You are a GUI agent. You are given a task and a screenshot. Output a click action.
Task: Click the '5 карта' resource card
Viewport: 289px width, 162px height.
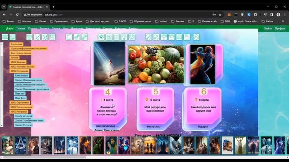coord(155,109)
